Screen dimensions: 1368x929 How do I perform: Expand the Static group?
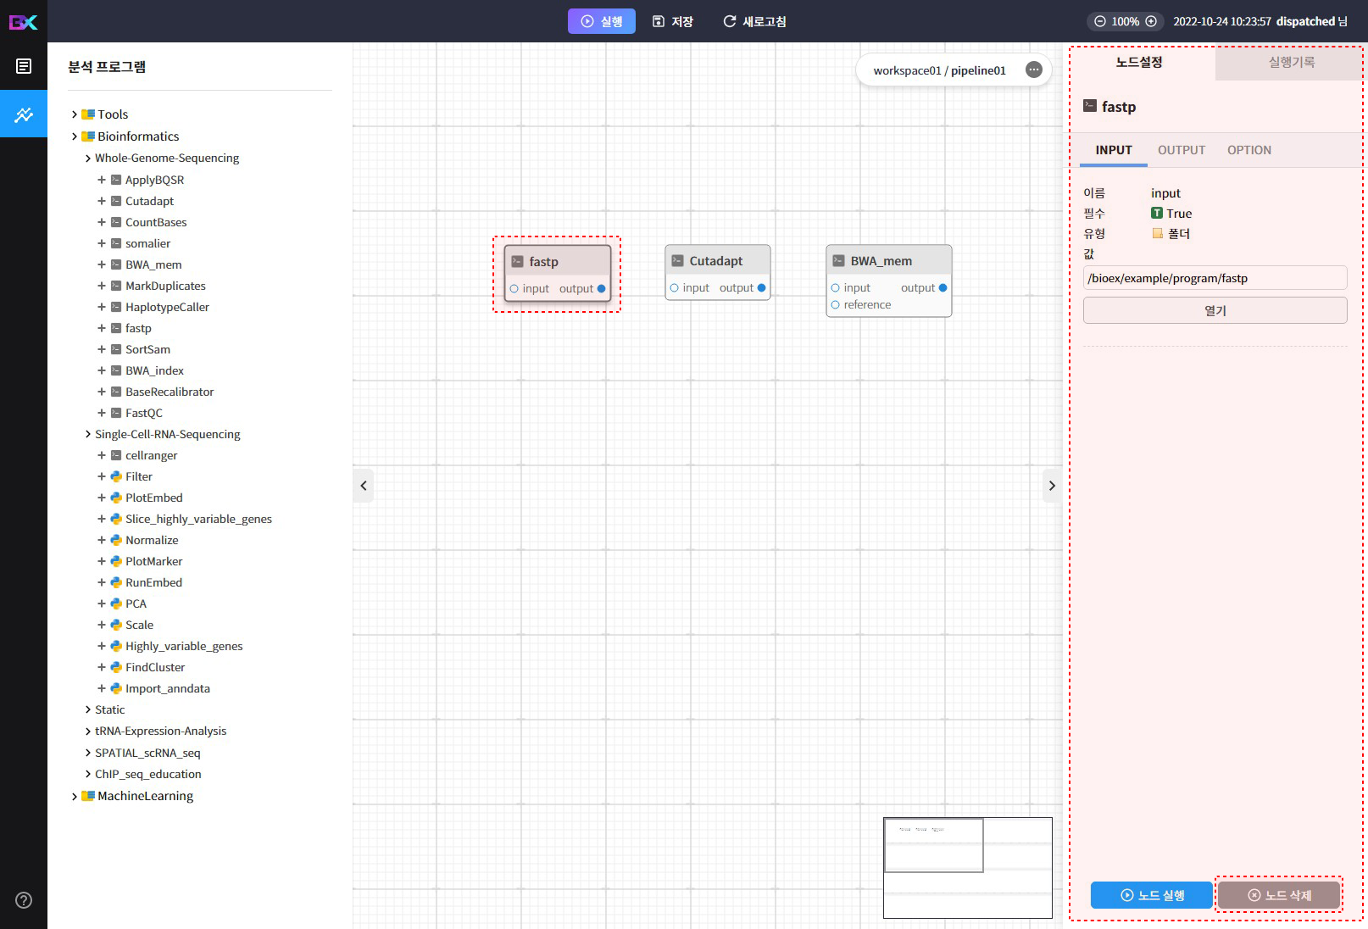click(x=88, y=709)
